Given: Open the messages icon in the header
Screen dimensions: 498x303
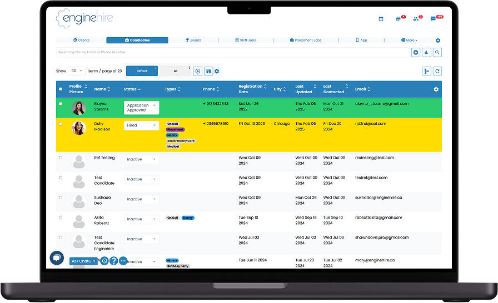Looking at the screenshot, I should click(433, 19).
